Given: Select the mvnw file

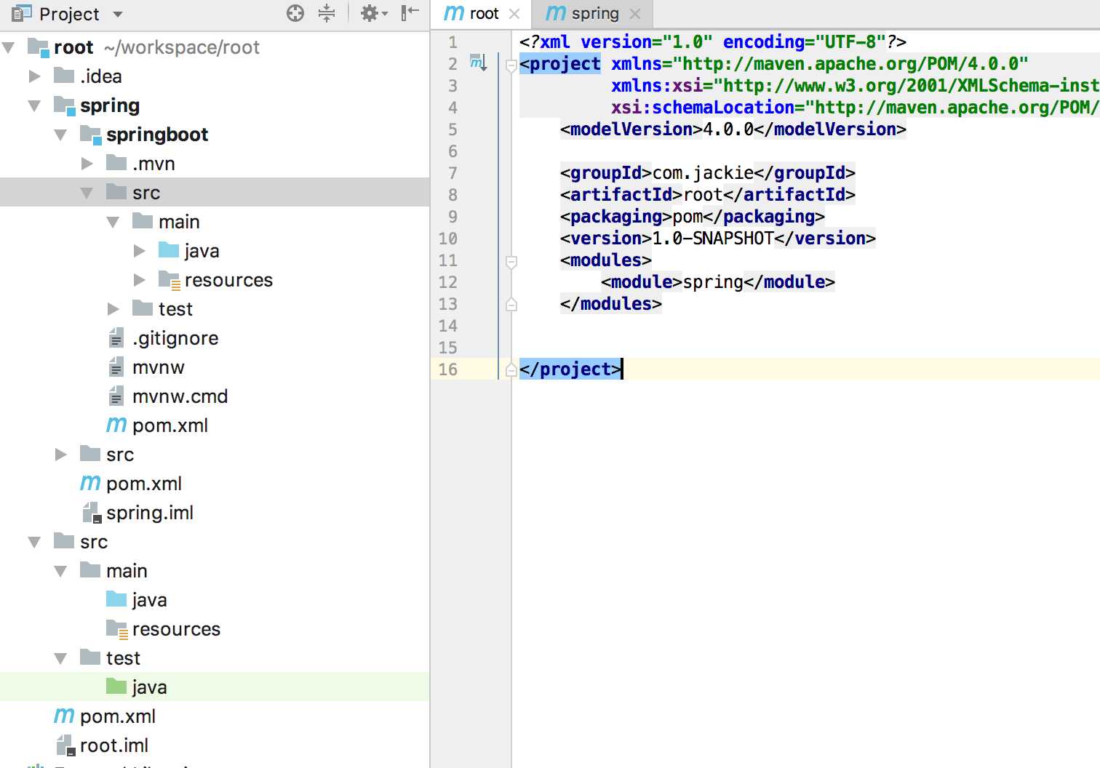Looking at the screenshot, I should [159, 367].
